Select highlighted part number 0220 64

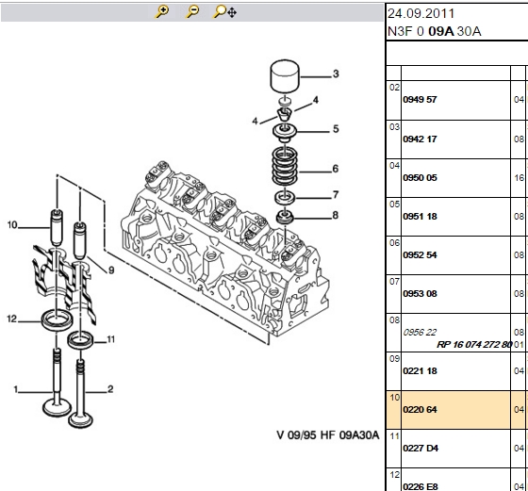click(420, 410)
